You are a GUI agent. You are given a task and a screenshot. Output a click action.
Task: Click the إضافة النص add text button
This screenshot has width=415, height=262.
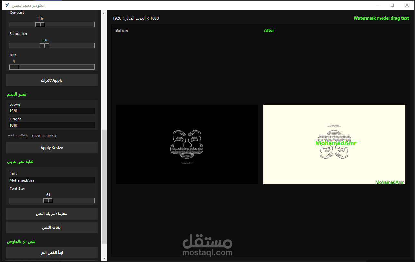click(x=52, y=227)
